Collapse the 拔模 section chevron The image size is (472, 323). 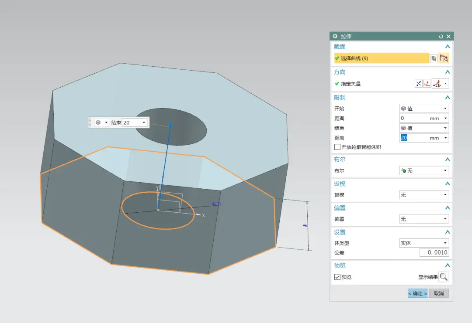tap(448, 184)
